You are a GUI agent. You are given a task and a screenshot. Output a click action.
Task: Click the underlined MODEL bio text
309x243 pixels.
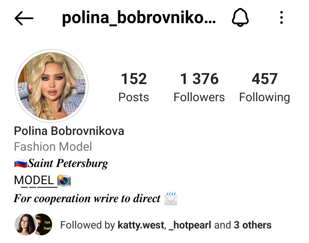coord(36,181)
